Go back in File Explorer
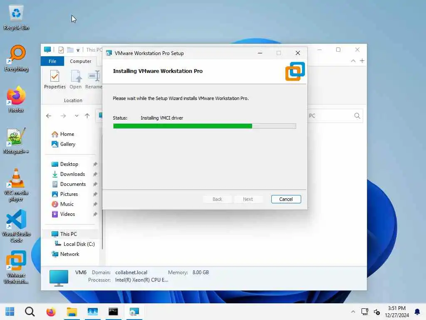The image size is (426, 320). [49, 116]
